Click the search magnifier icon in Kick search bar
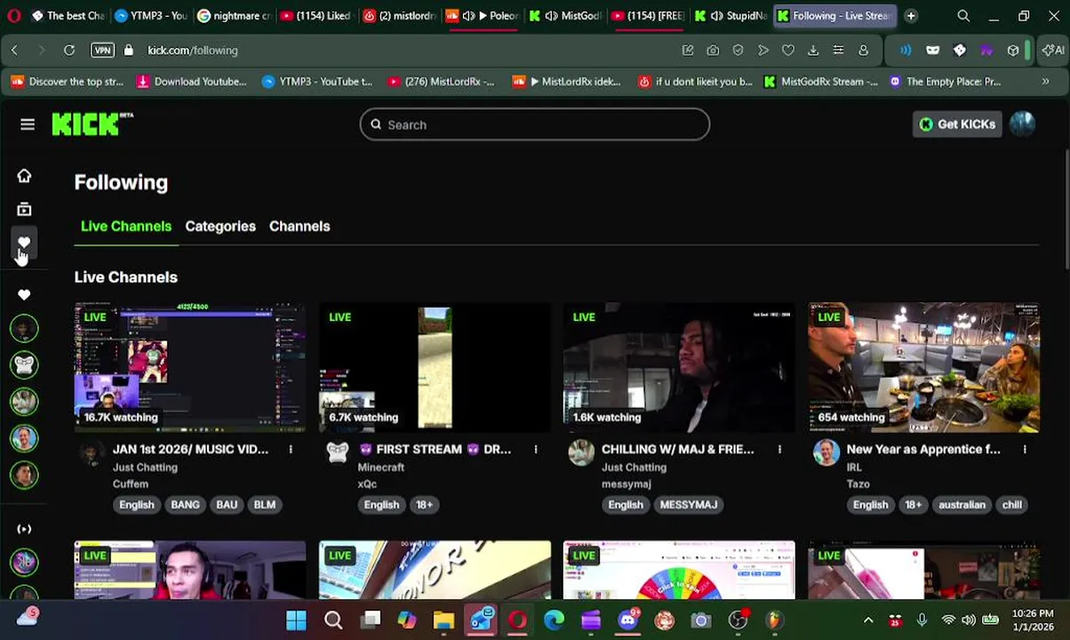This screenshot has height=640, width=1070. 376,125
